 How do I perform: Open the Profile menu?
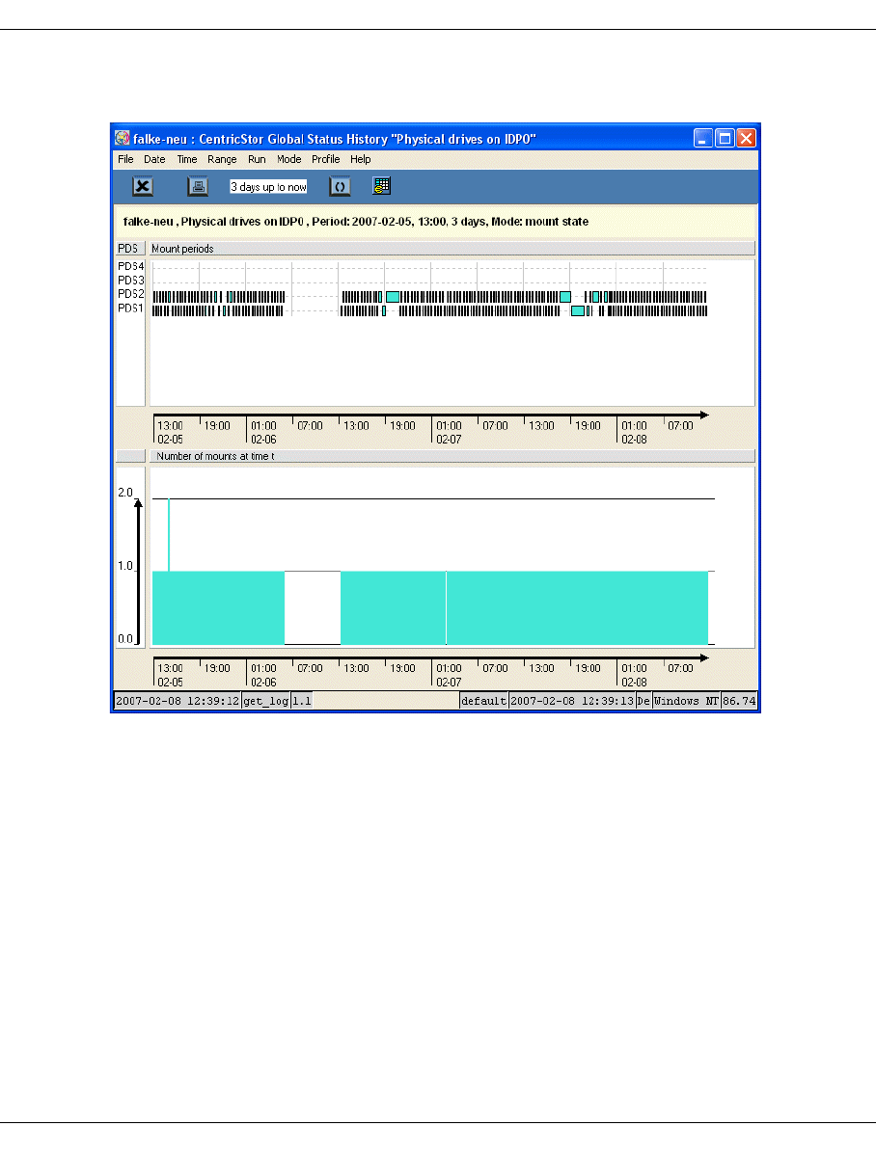coord(325,159)
